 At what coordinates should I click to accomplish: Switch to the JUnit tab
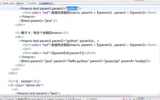pyautogui.click(x=68, y=99)
